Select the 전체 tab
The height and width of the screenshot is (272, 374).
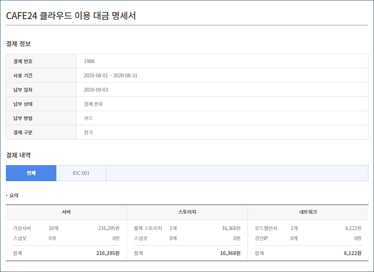pyautogui.click(x=31, y=173)
